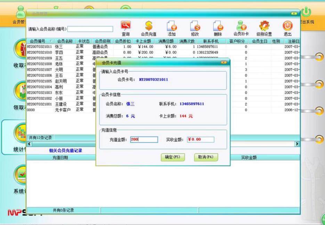Click the 相关会员充值记录 heading
This screenshot has width=325, height=225.
pos(65,151)
